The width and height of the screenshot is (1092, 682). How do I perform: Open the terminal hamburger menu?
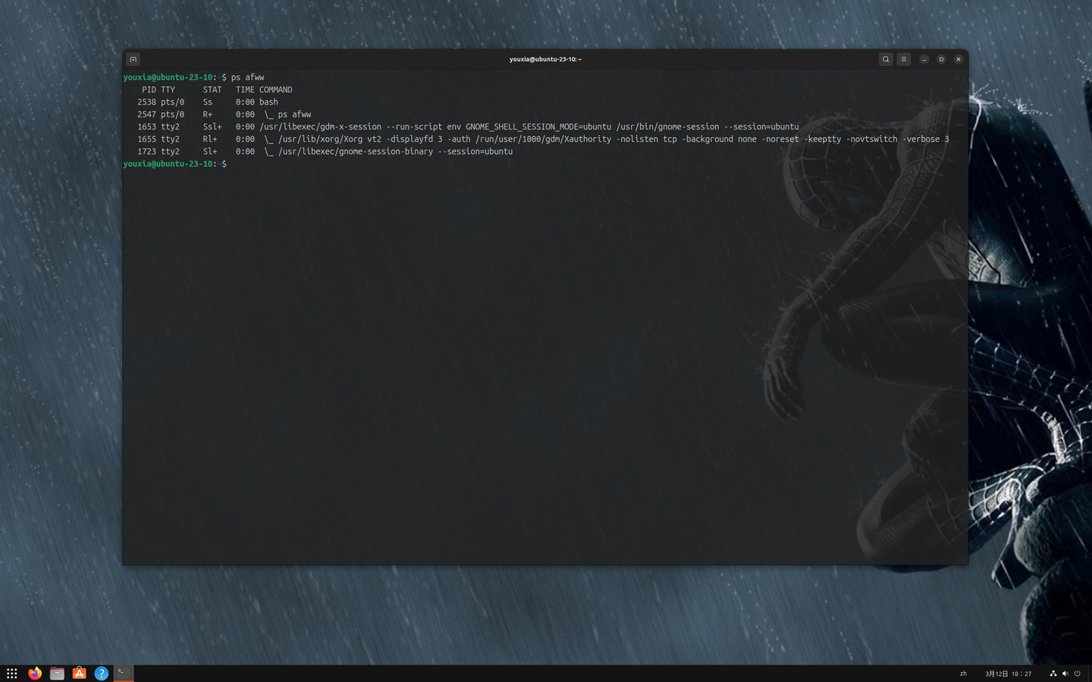click(x=903, y=58)
